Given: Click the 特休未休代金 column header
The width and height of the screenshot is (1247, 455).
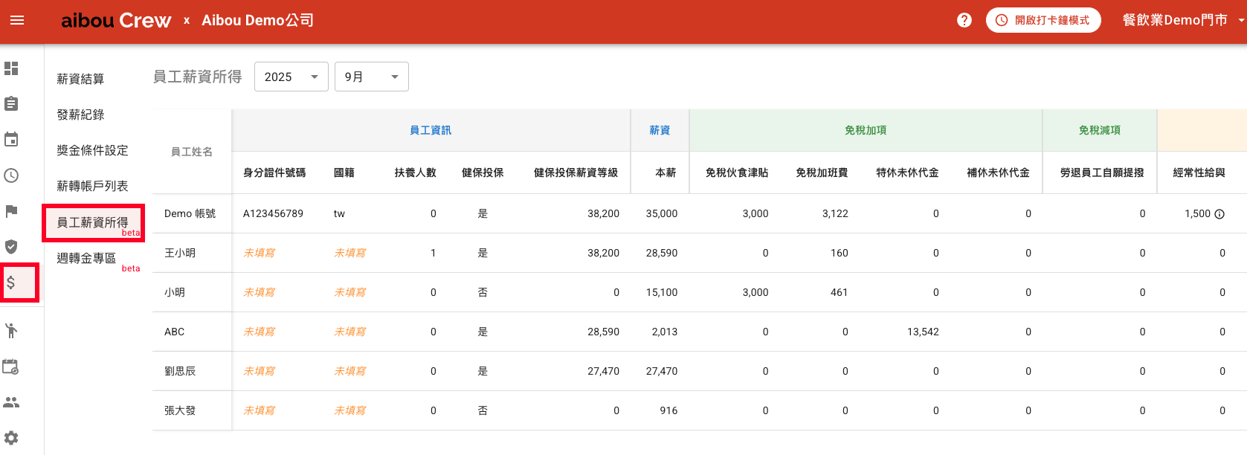Looking at the screenshot, I should click(907, 172).
